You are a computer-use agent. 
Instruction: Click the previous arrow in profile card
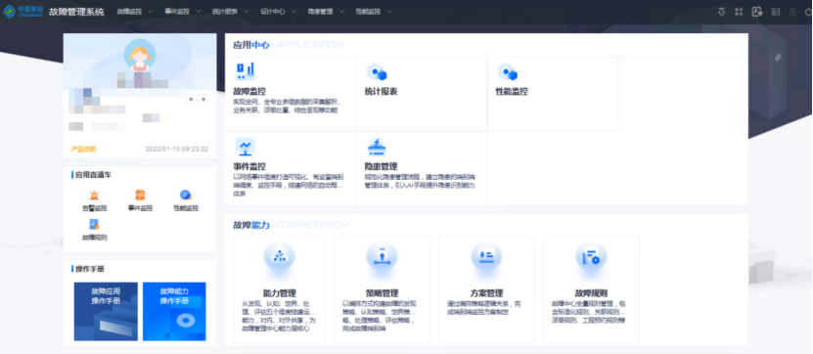192,99
